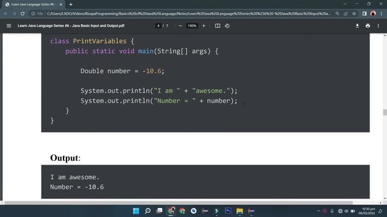Click the zoom level field showing 190%
This screenshot has width=387, height=217.
click(x=192, y=25)
